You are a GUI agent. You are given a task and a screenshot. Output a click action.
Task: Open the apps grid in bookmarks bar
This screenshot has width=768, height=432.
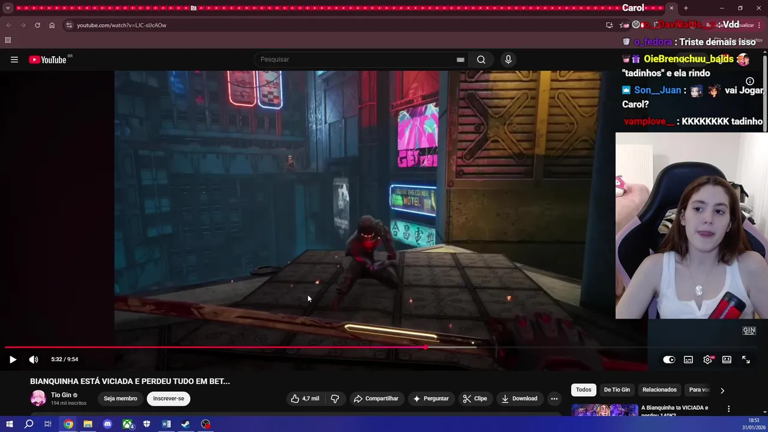(x=8, y=40)
